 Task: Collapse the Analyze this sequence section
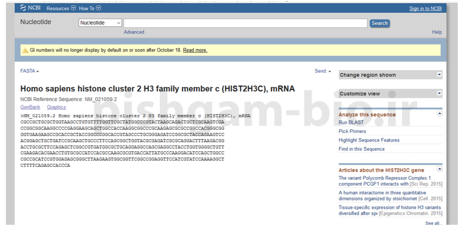pos(440,113)
